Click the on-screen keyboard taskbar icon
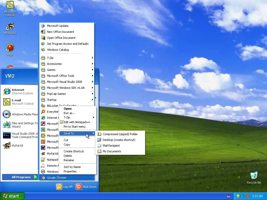267x200 pixels. pos(228,196)
